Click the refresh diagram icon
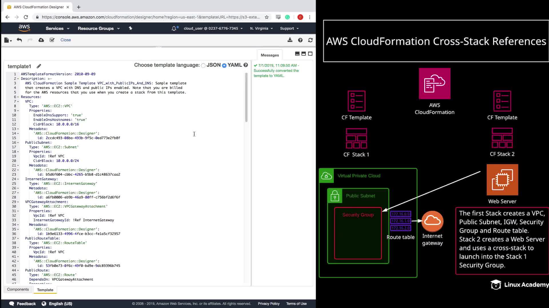Viewport: 549px width, 308px height. pos(310,40)
